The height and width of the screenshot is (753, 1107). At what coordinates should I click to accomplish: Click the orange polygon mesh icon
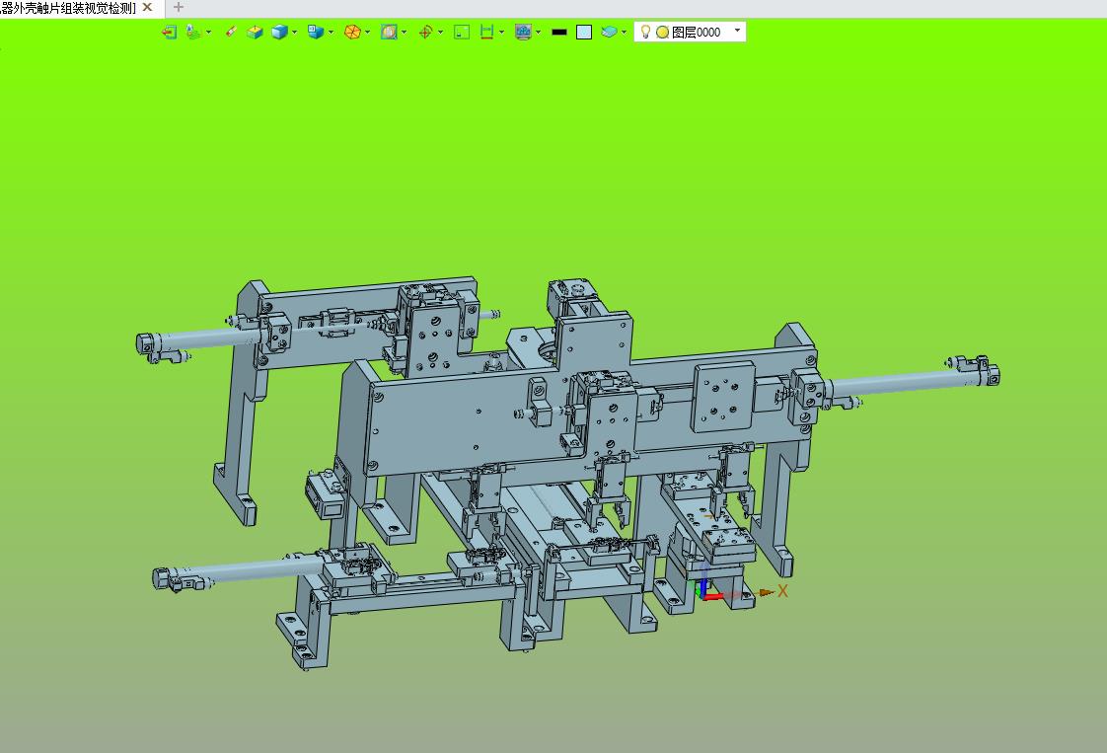click(x=352, y=32)
